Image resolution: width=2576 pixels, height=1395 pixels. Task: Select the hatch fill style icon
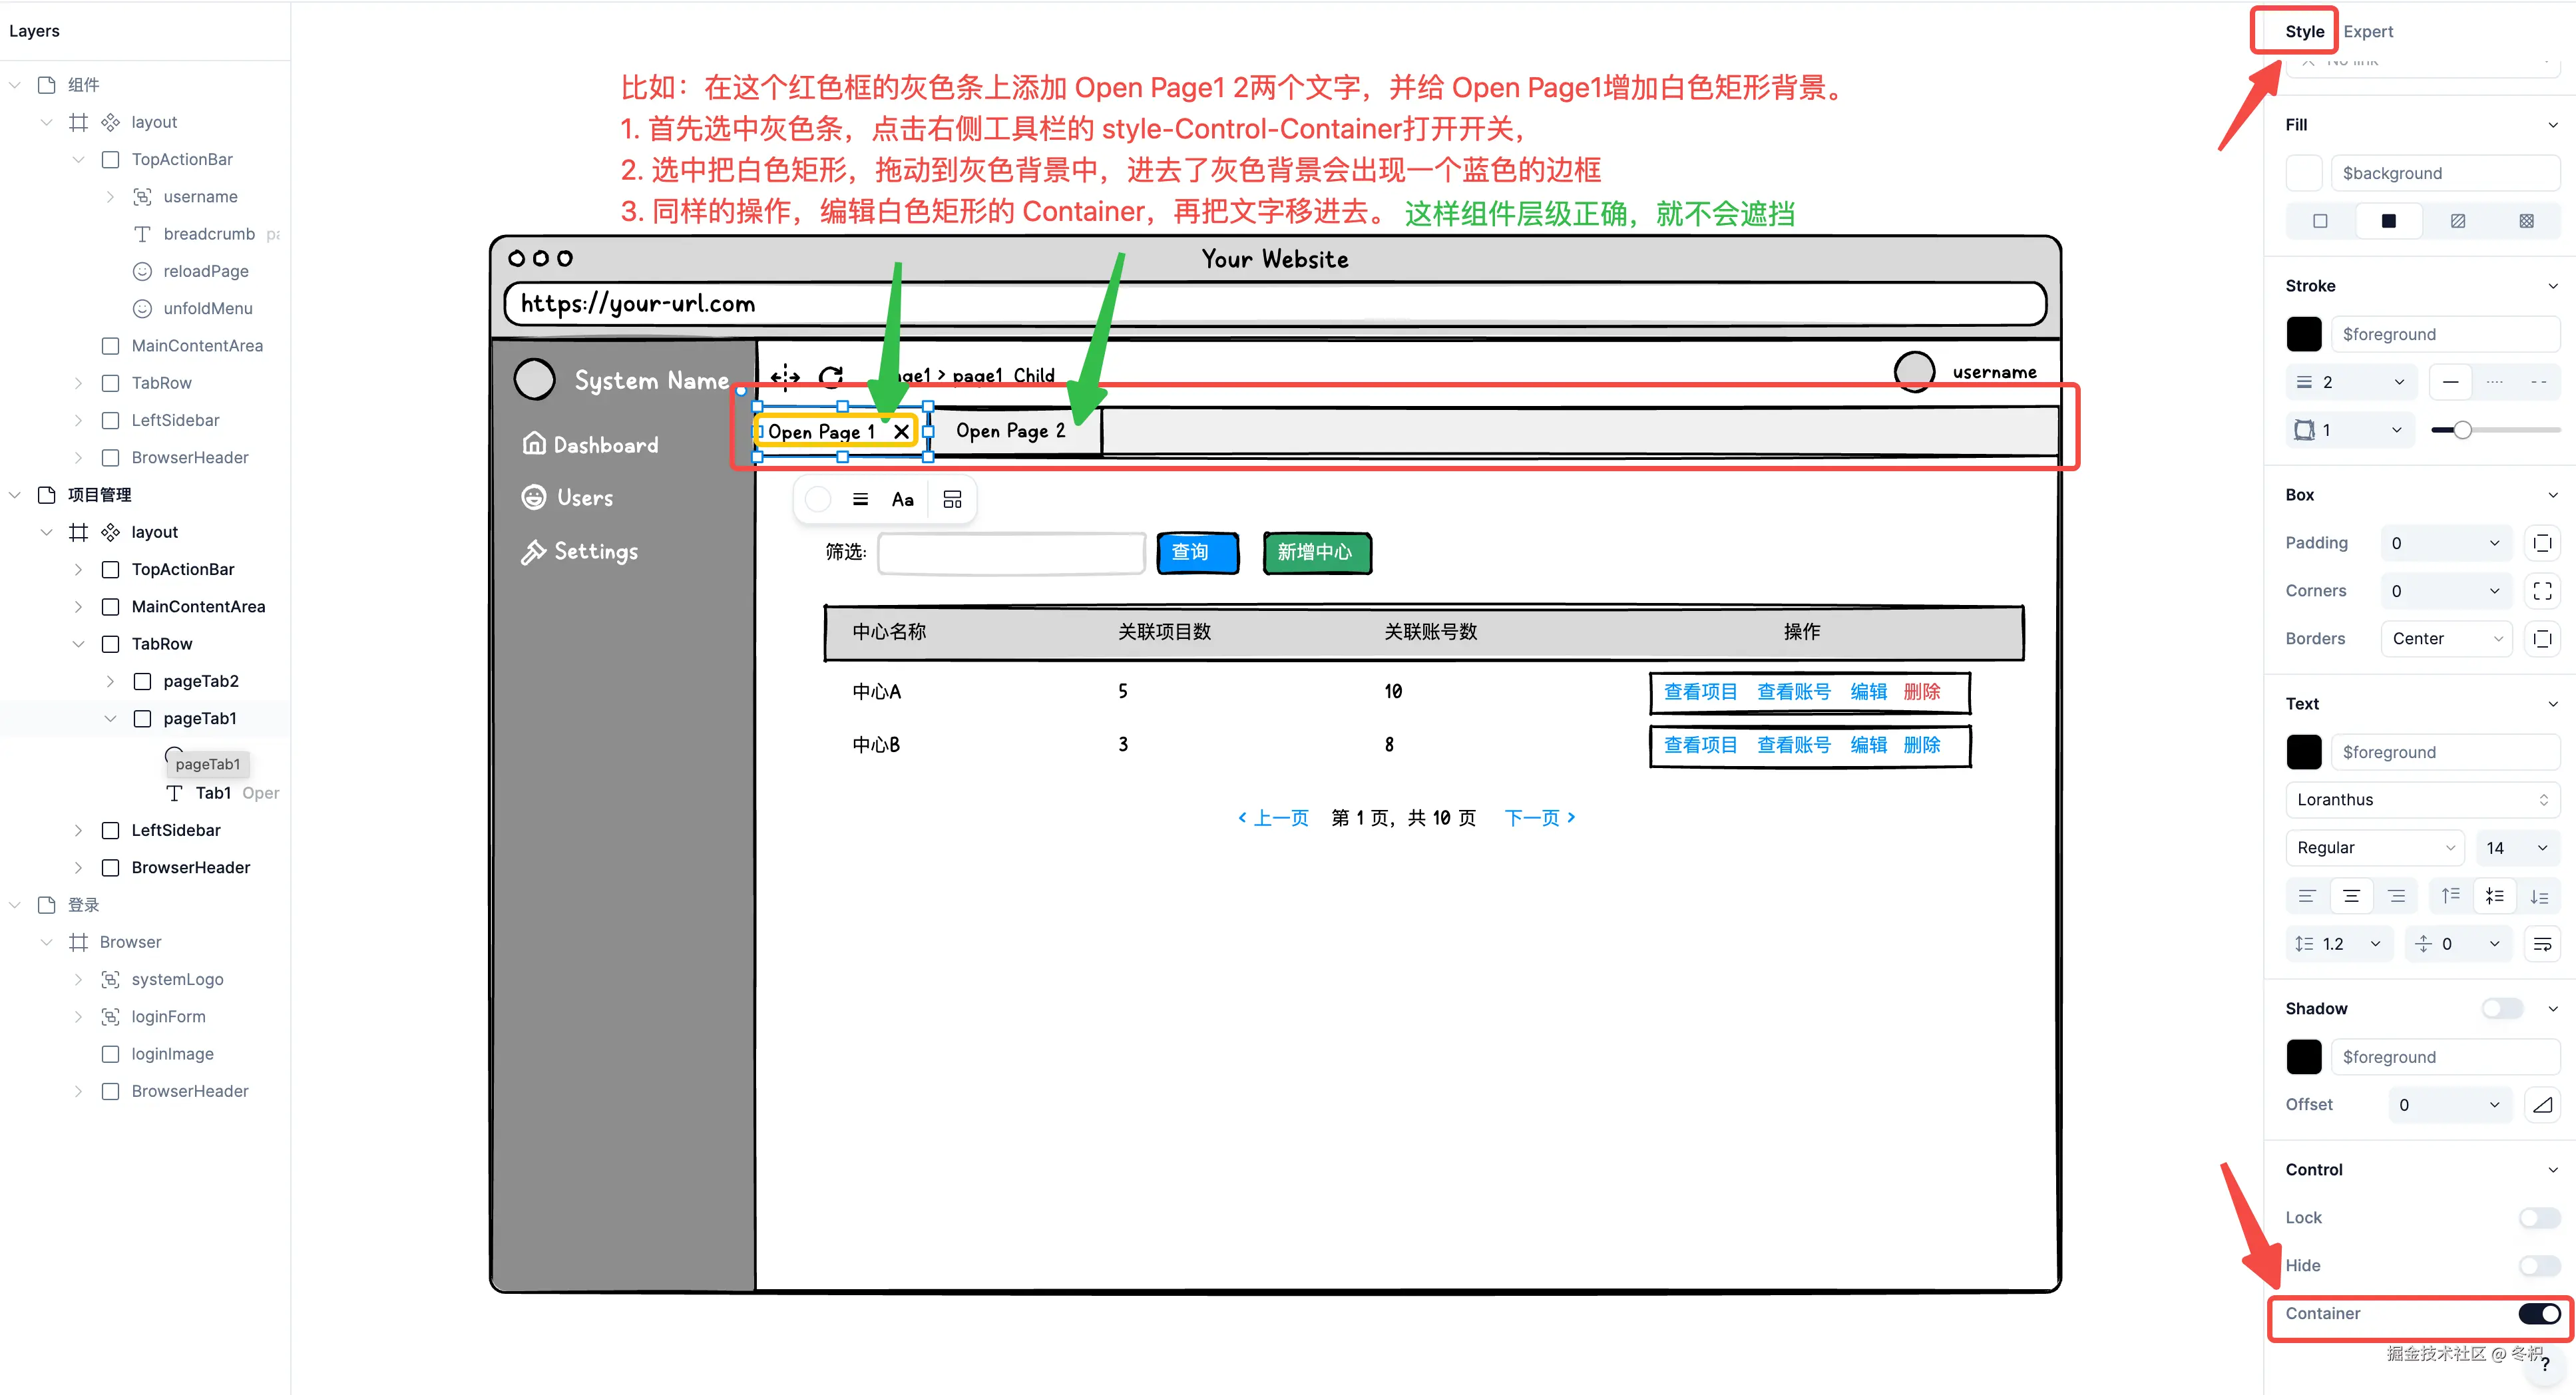(x=2457, y=221)
